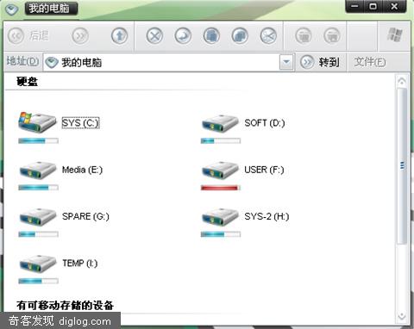Click the window icon in title bar
Screen dimensions: 414x329
pyautogui.click(x=12, y=9)
